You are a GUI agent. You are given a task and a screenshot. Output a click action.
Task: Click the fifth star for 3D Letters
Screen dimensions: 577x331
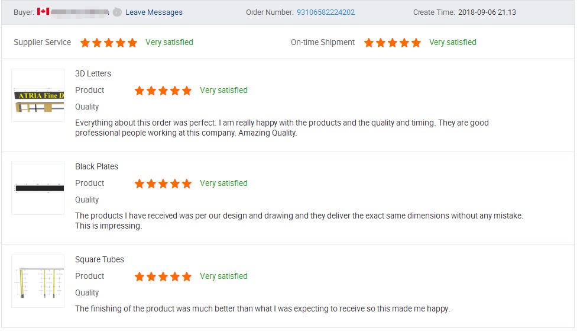pos(187,91)
